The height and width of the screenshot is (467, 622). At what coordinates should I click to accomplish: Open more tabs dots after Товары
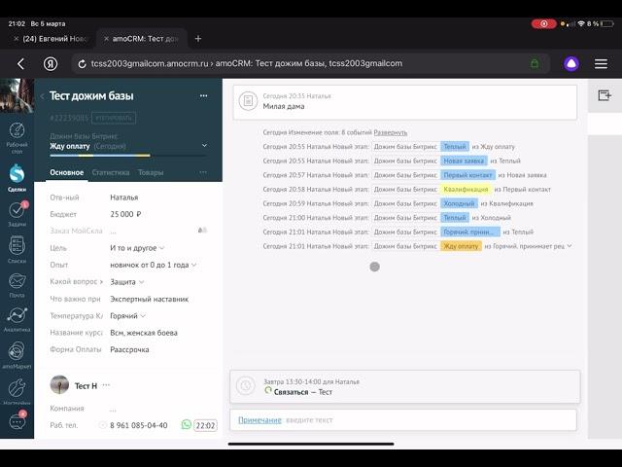coord(203,172)
